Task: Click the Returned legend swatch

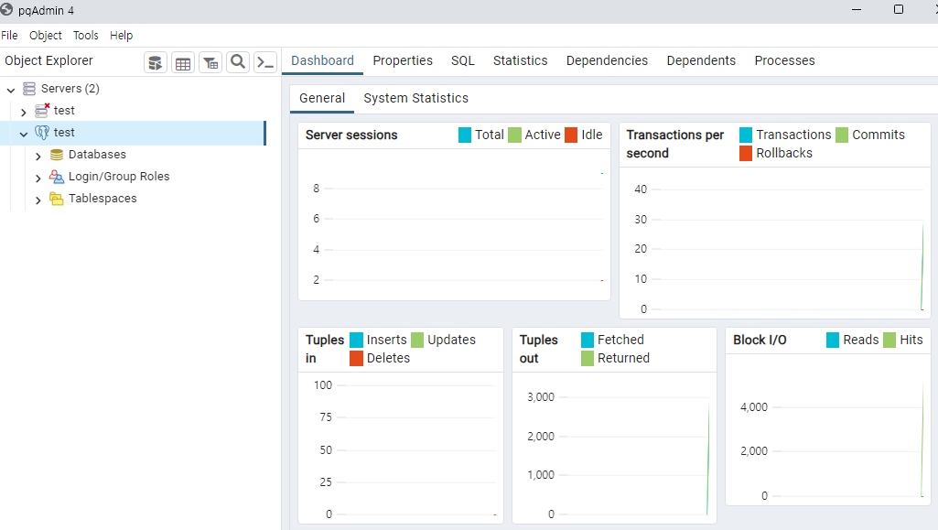Action: click(x=588, y=358)
